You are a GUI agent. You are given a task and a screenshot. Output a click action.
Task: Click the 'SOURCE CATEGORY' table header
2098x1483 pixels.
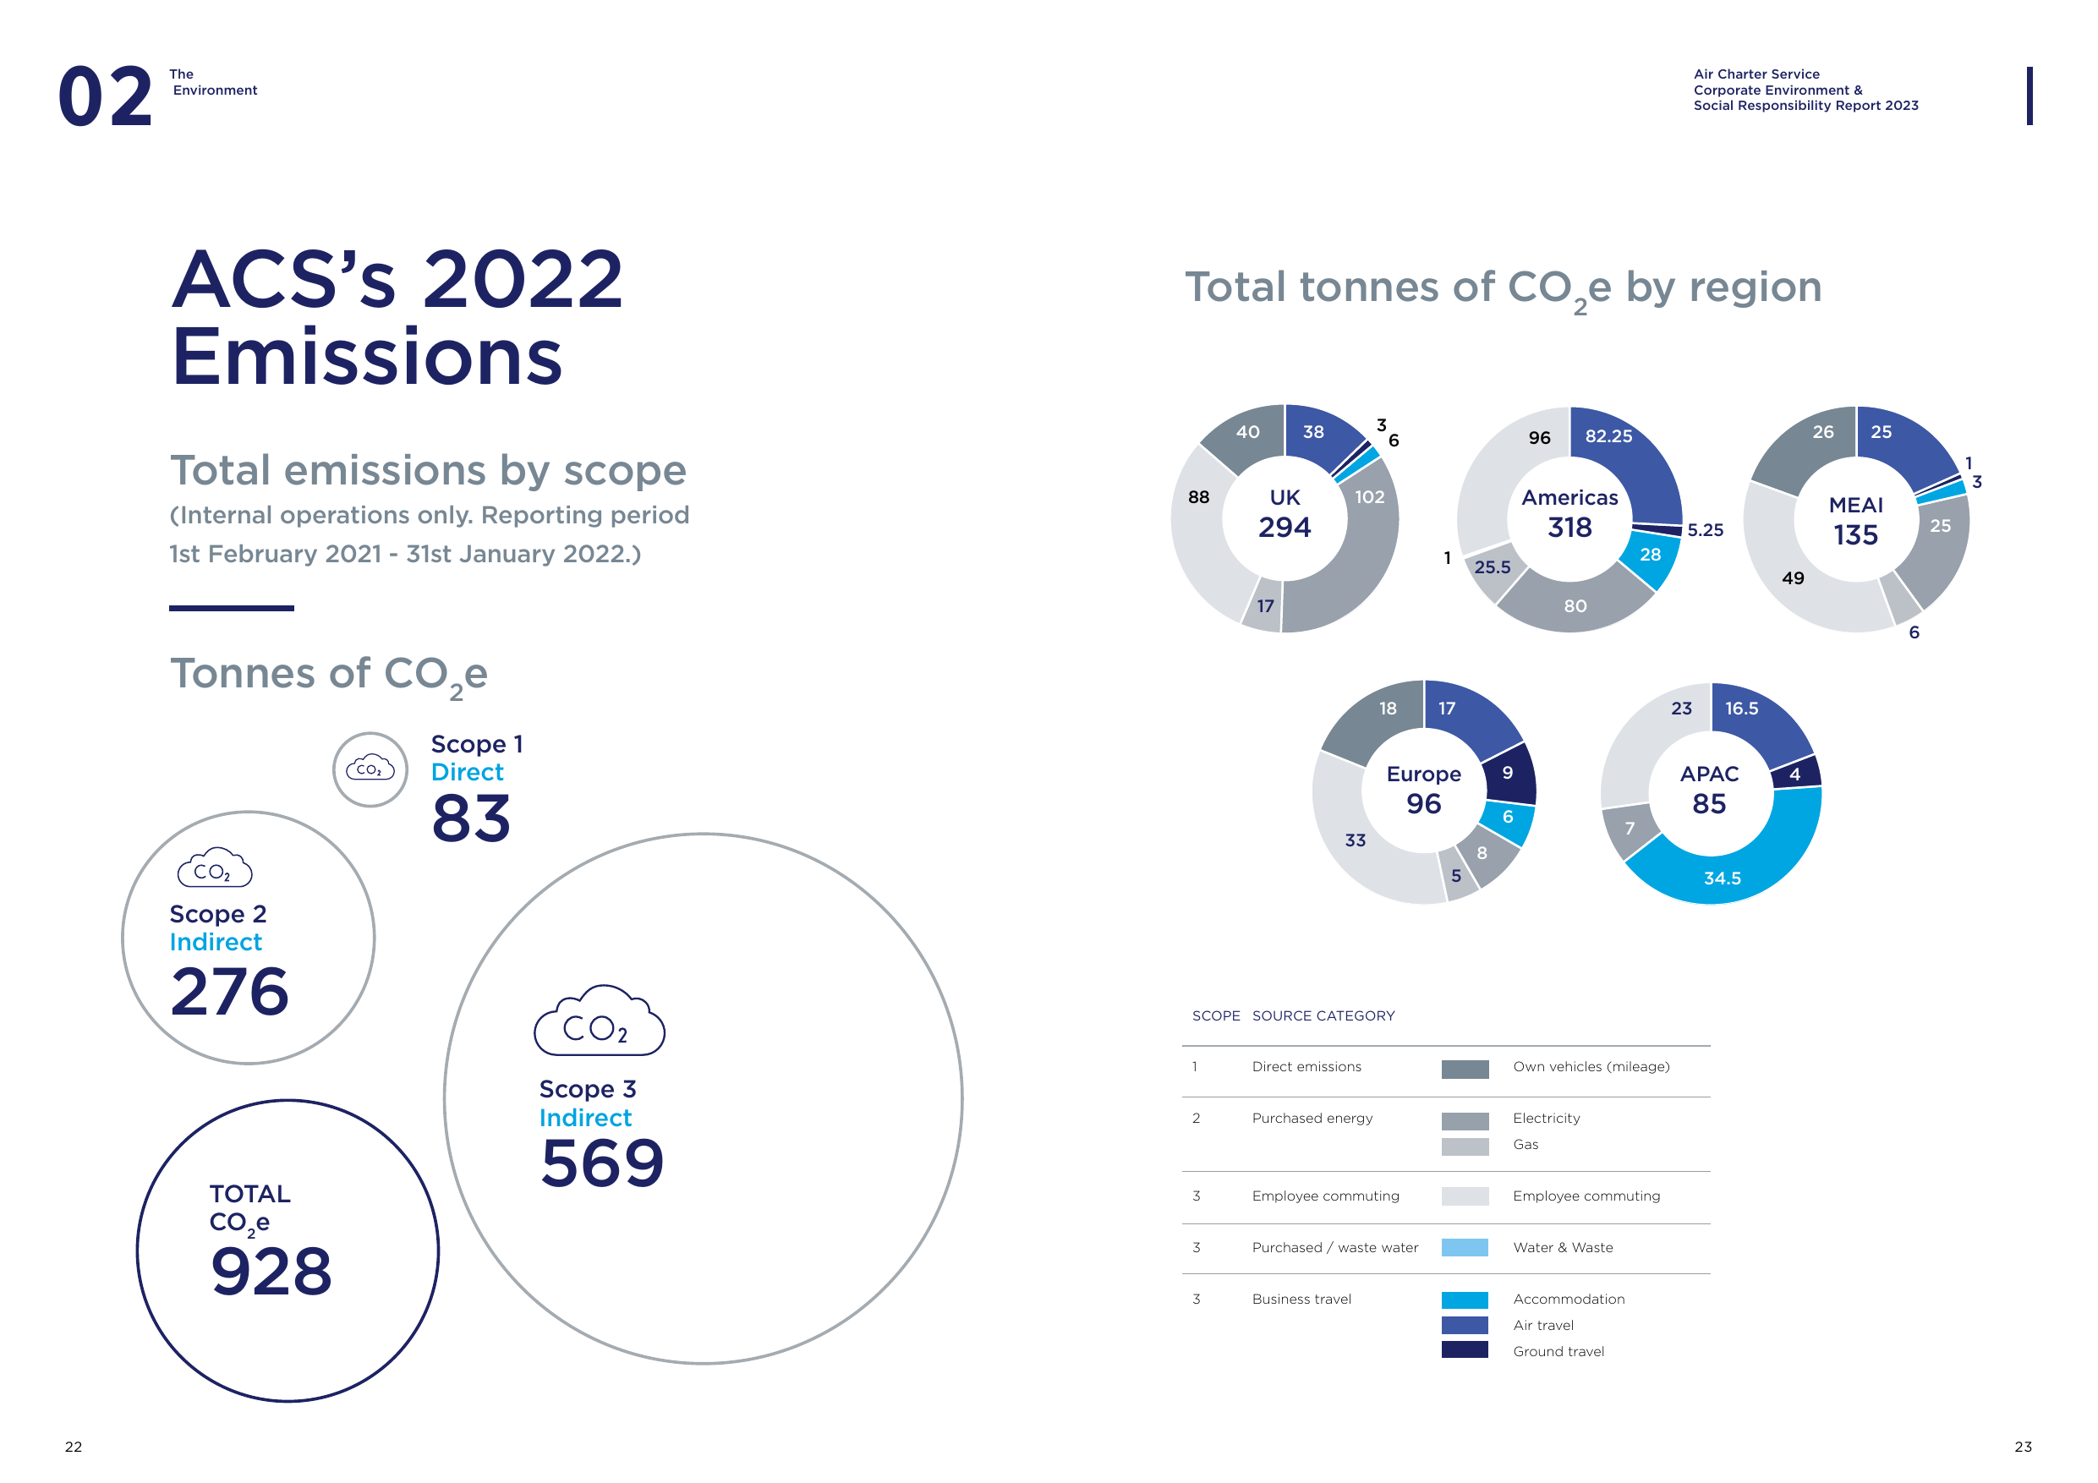1323,1016
